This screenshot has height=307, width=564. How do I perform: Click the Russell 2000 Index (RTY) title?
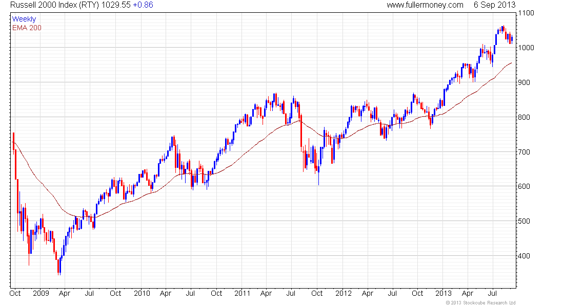(55, 5)
